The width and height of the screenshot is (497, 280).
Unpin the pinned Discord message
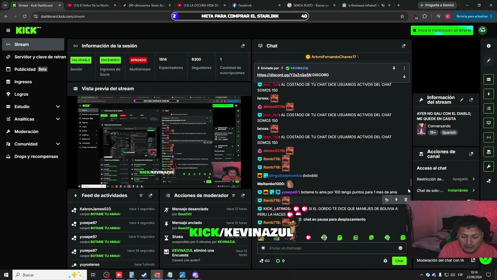tap(394, 68)
